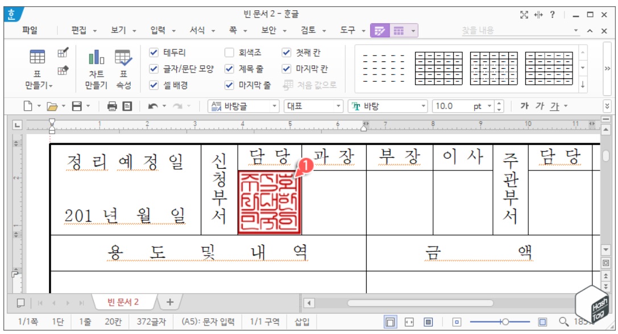Open the 보안 menu

[269, 30]
